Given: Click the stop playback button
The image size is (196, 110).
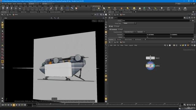Looking at the screenshot, I should (x=14, y=105).
